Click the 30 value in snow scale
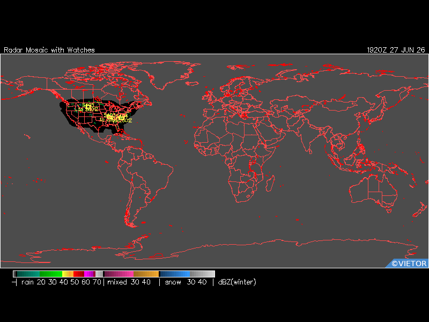The width and height of the screenshot is (429, 322). click(191, 282)
